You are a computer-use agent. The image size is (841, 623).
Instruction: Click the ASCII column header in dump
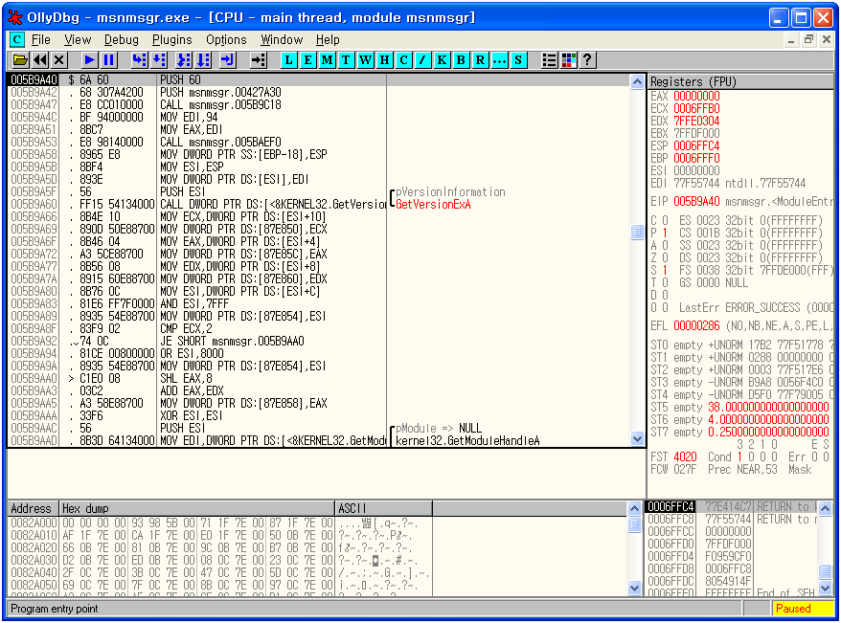(x=383, y=508)
